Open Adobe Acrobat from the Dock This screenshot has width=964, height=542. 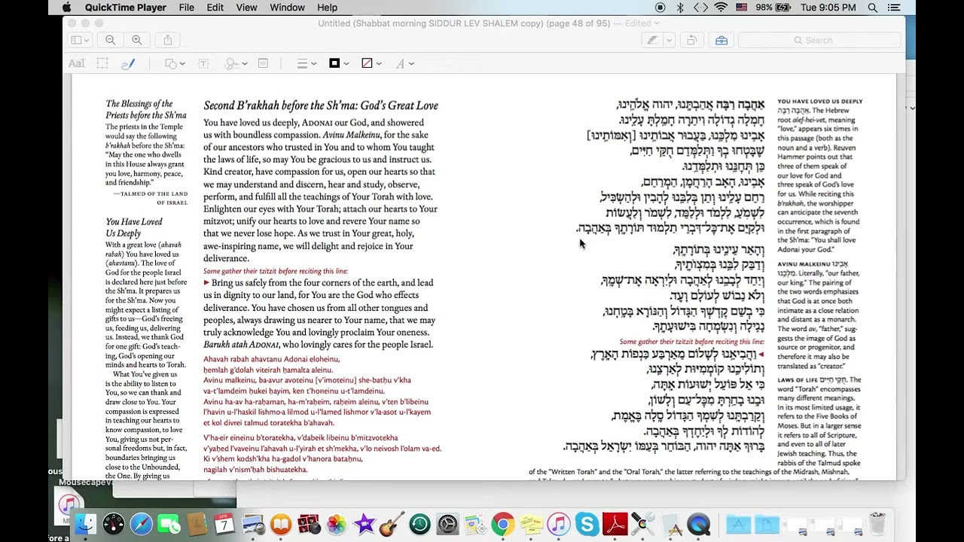615,524
